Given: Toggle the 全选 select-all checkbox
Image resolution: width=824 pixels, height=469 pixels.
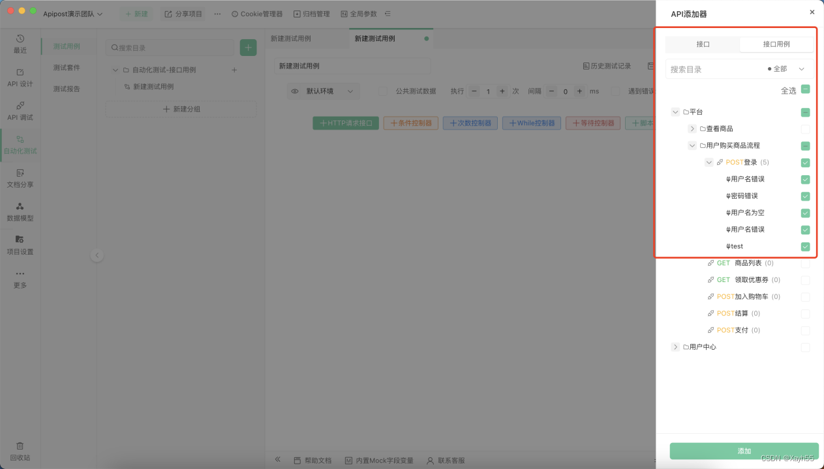Looking at the screenshot, I should (x=806, y=89).
